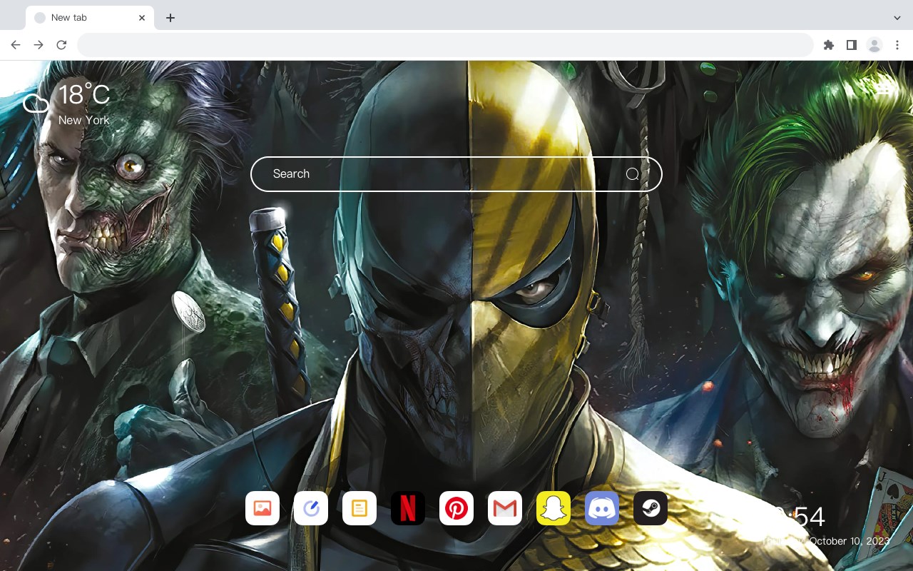Close the New tab tab
This screenshot has height=571, width=913.
point(142,18)
